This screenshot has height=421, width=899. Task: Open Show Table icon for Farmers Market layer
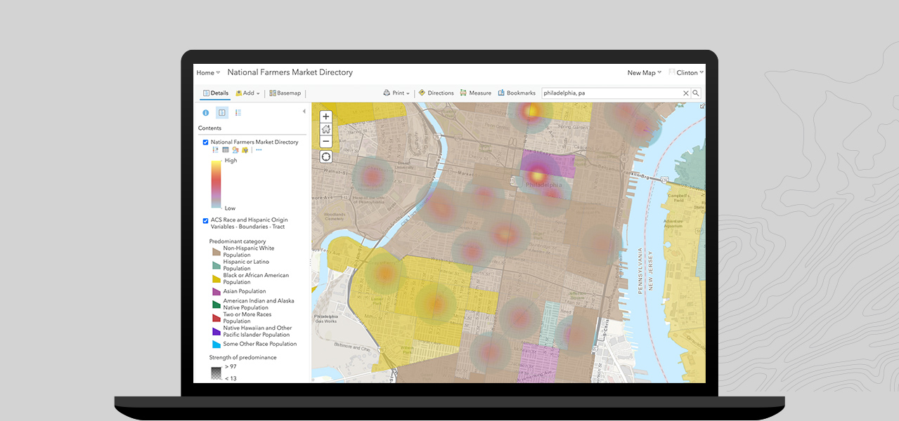tap(226, 149)
